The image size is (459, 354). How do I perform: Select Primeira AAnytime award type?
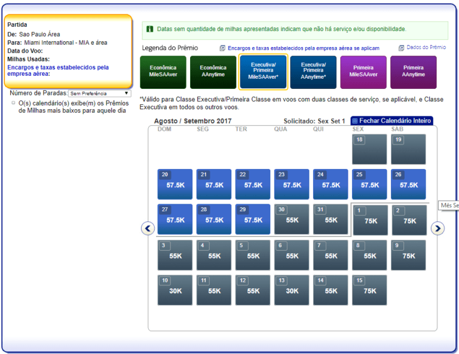pos(414,72)
